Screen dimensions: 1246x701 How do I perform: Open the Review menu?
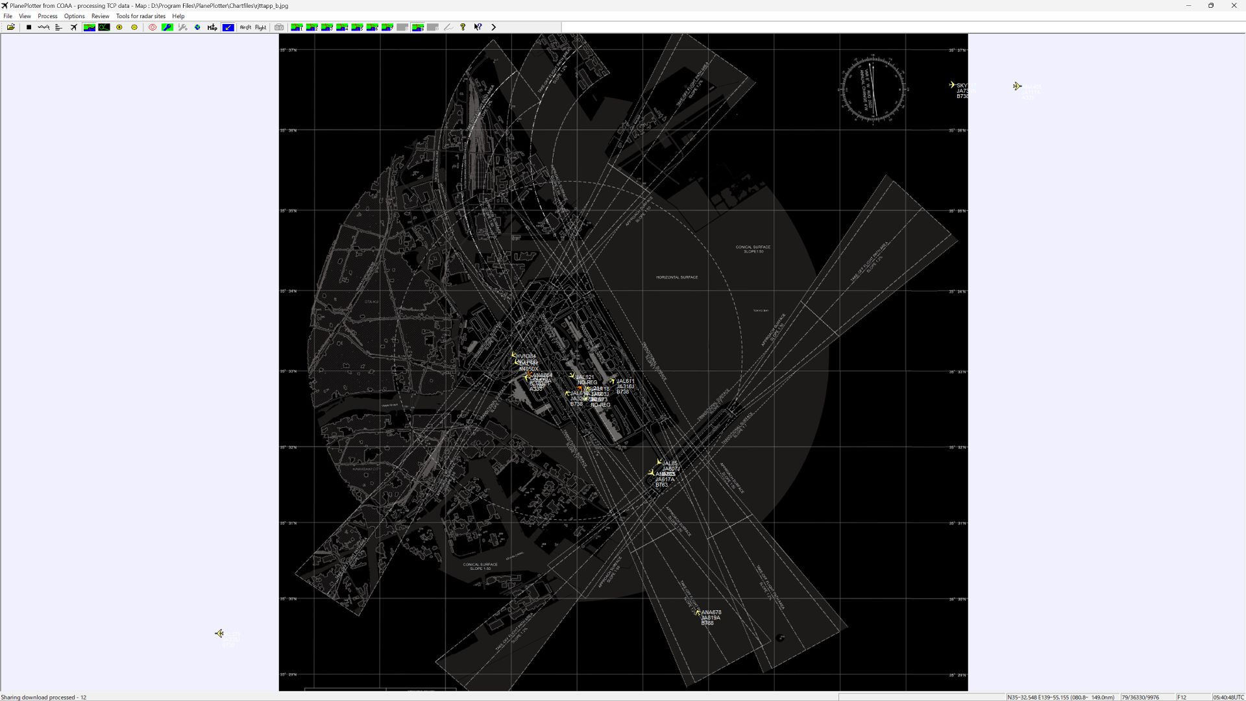coord(100,16)
